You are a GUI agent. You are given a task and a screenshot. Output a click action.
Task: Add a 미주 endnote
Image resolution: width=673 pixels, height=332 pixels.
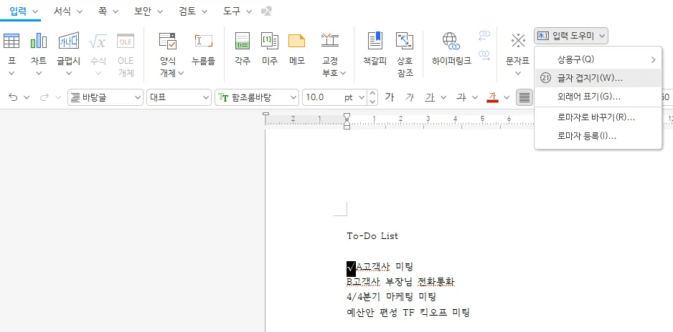(x=270, y=41)
